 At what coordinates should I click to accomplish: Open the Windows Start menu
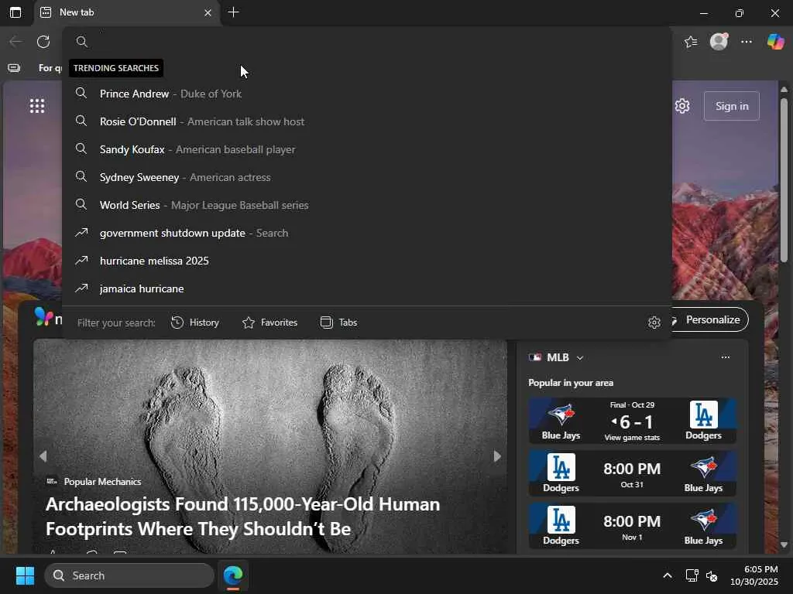(25, 575)
